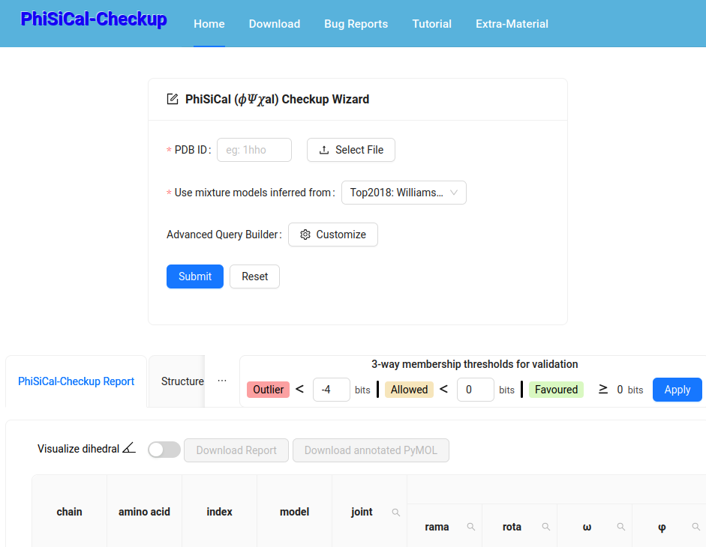Go to the Tutorial page
Image resolution: width=706 pixels, height=547 pixels.
pyautogui.click(x=431, y=24)
